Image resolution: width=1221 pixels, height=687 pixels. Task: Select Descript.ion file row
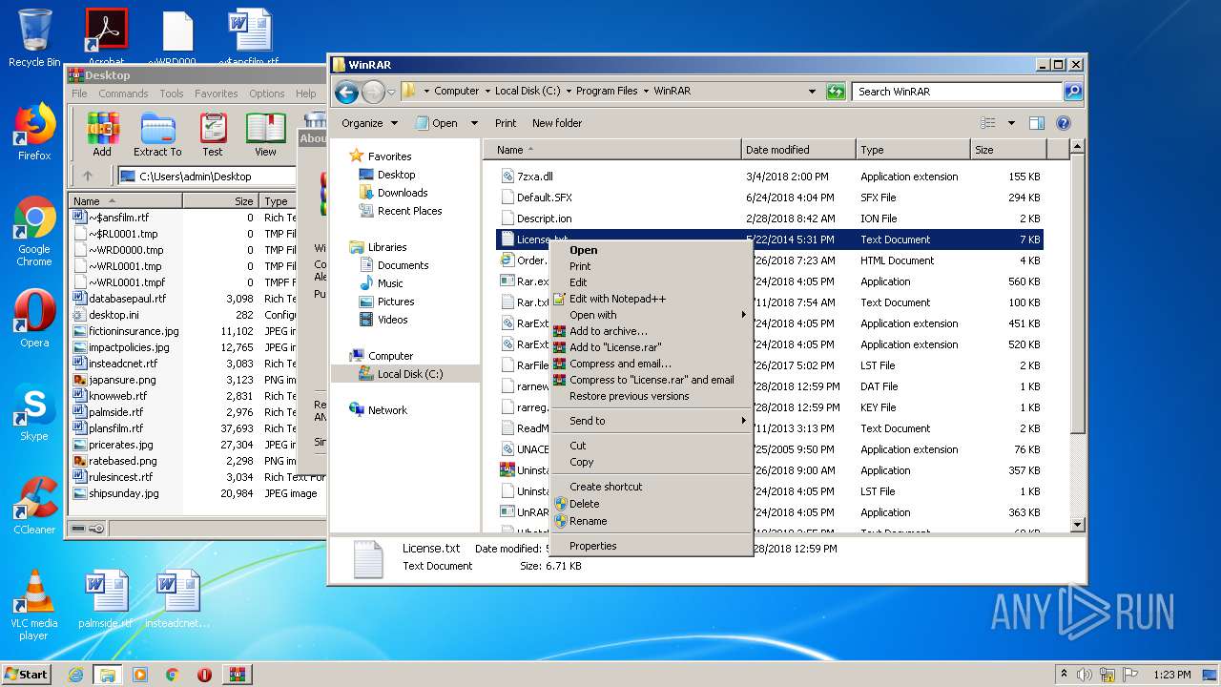point(771,219)
